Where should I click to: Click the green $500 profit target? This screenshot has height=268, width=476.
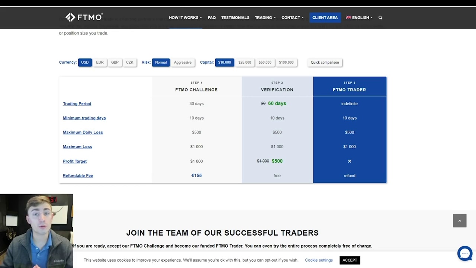pos(277,161)
